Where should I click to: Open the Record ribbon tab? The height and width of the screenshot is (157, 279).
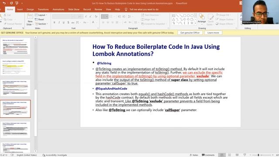pyautogui.click(x=87, y=10)
